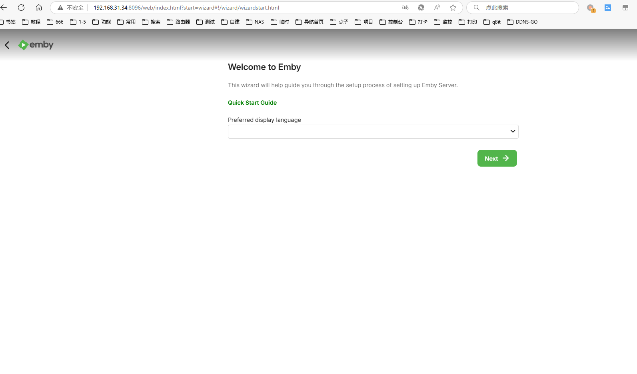Open the 常用 bookmark folder
The width and height of the screenshot is (637, 374).
click(126, 22)
